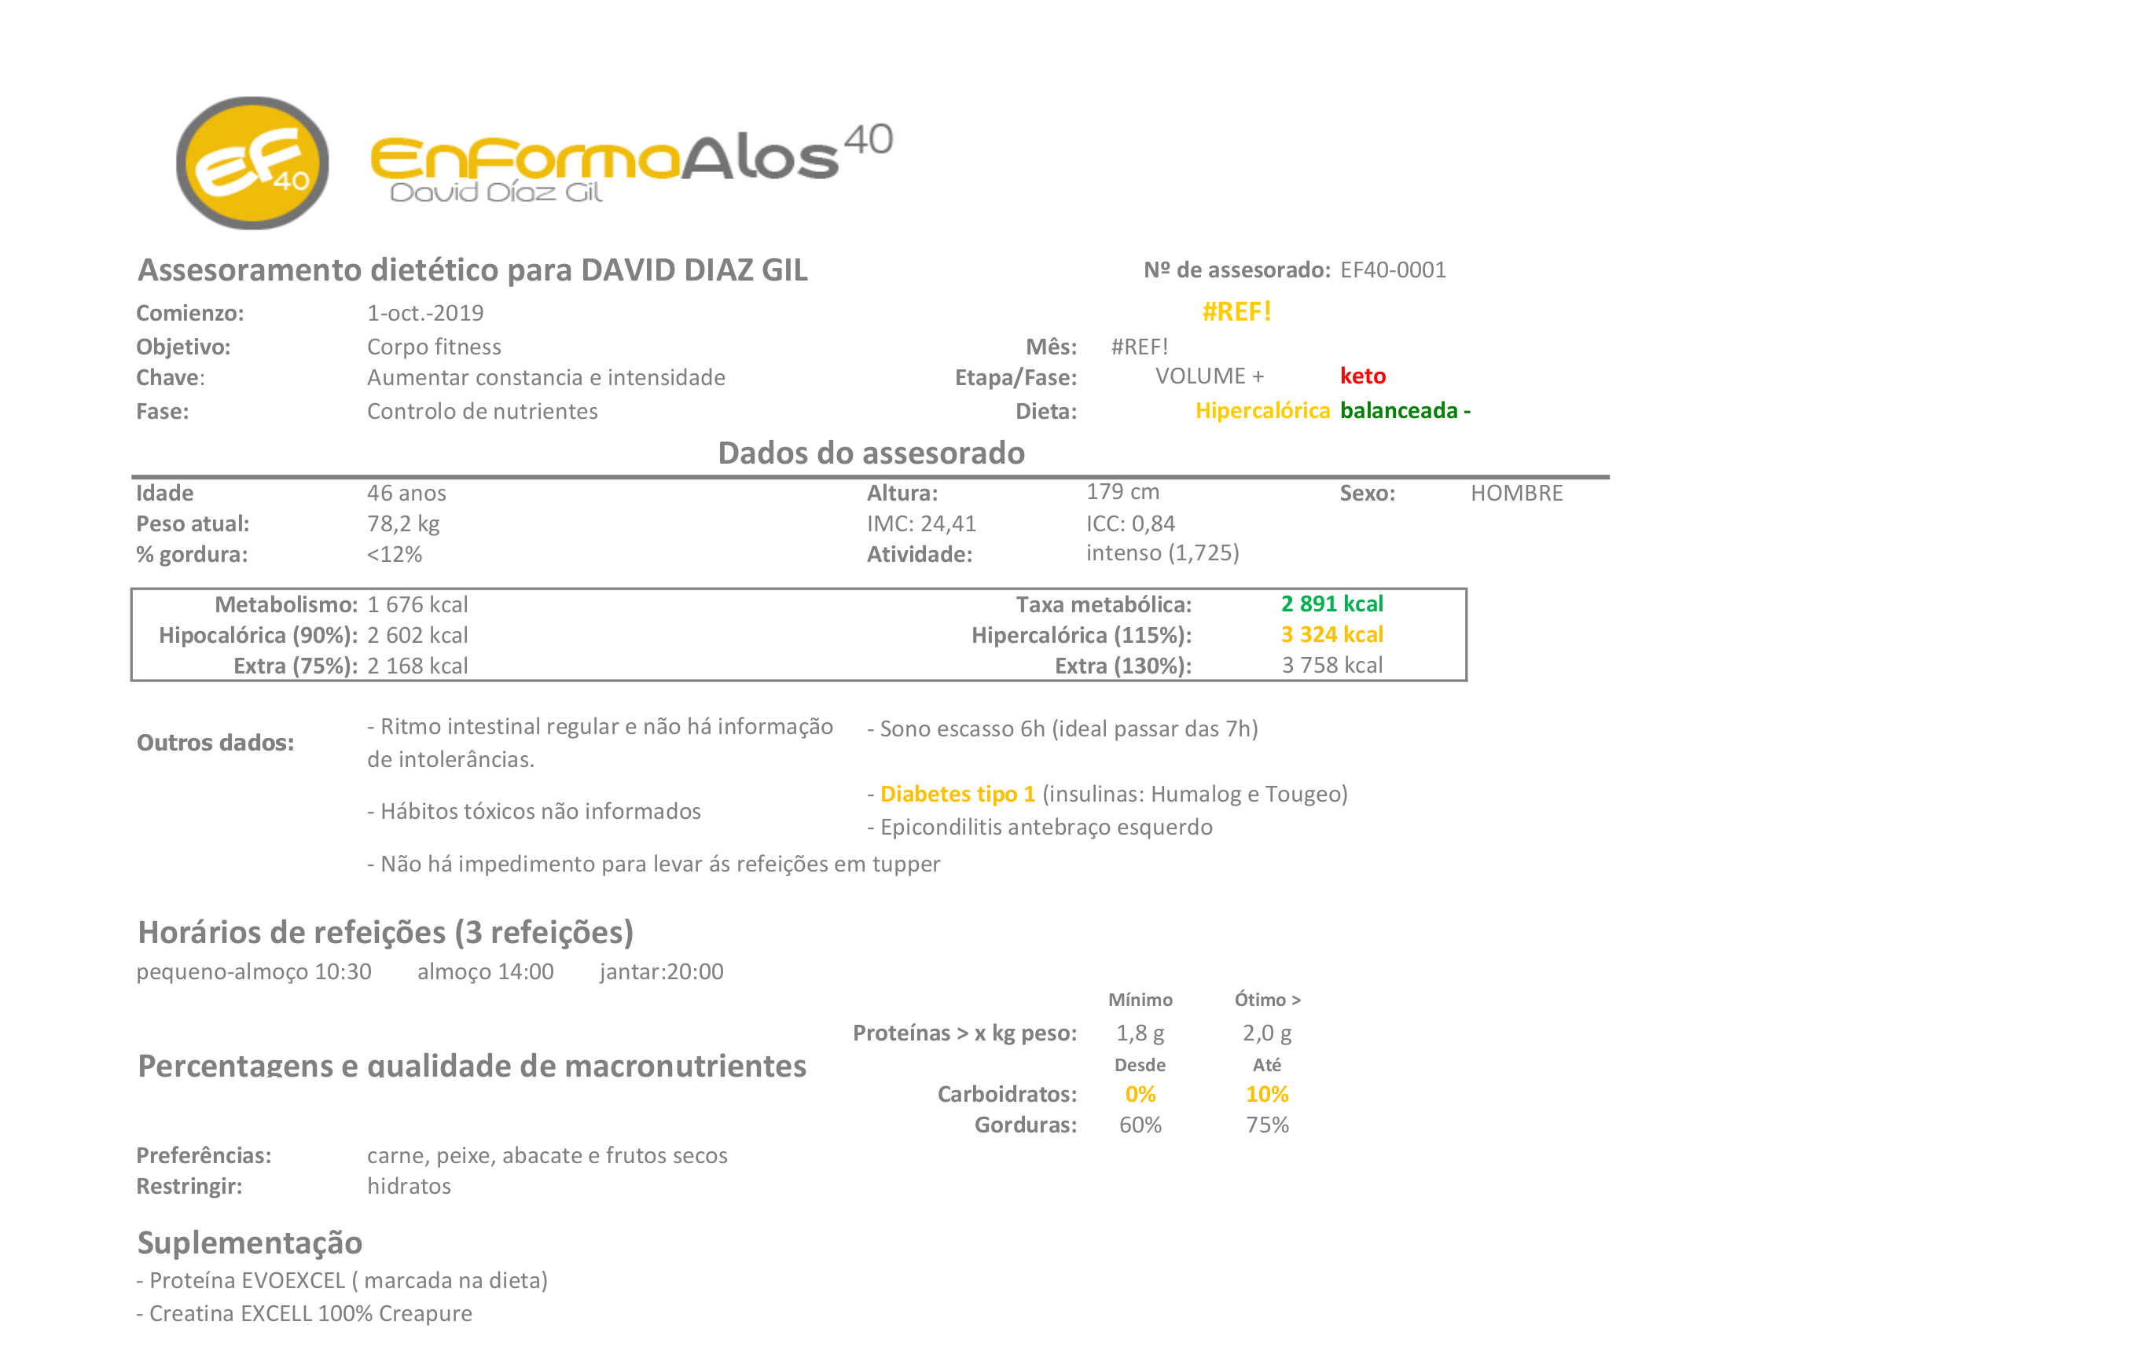Click 'almoço 14:00'
Image resolution: width=2134 pixels, height=1358 pixels.
486,972
